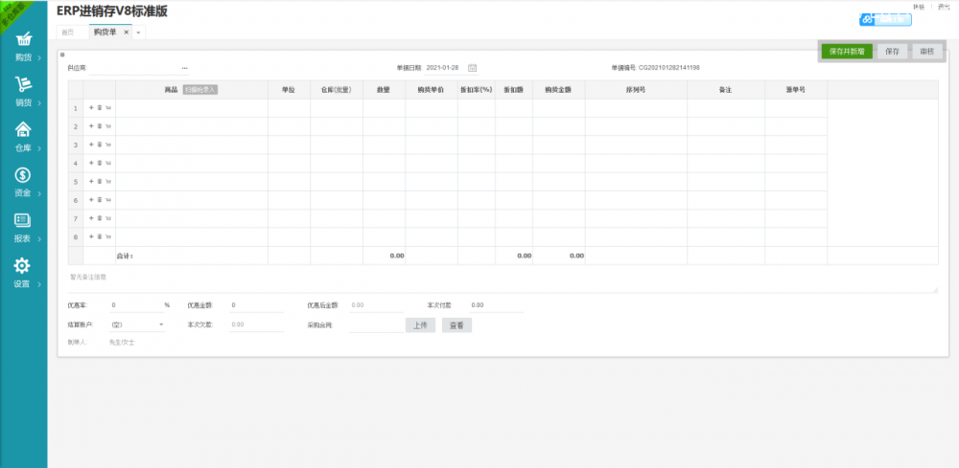Screen dimensions: 959x468
Task: Add a line with row 3 plus icon
Action: (91, 145)
